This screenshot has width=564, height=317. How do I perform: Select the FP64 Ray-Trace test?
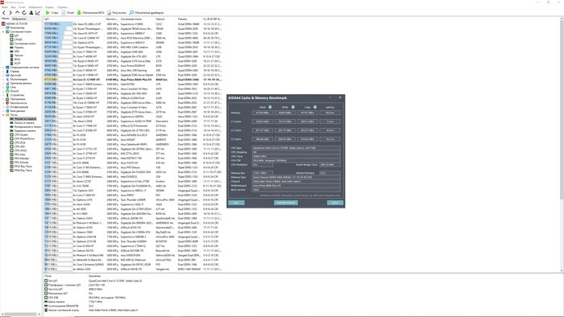[23, 171]
